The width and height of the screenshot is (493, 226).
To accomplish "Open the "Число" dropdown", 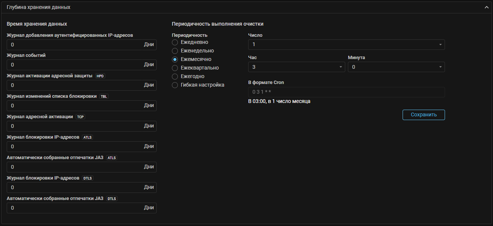I will (346, 45).
